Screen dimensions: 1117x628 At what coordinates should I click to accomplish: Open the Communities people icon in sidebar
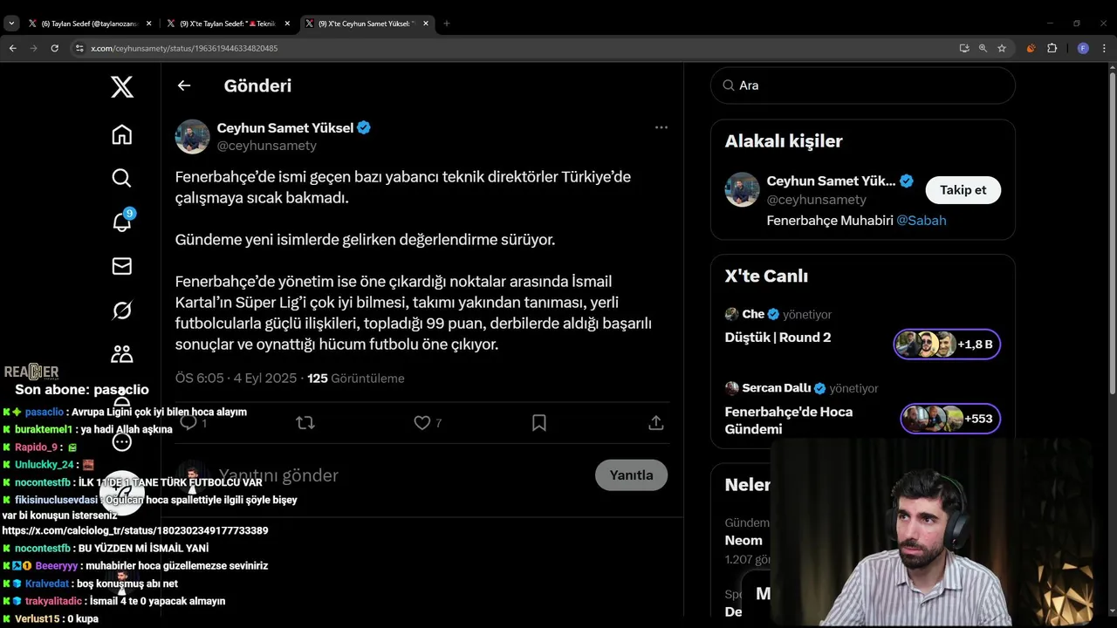click(122, 353)
